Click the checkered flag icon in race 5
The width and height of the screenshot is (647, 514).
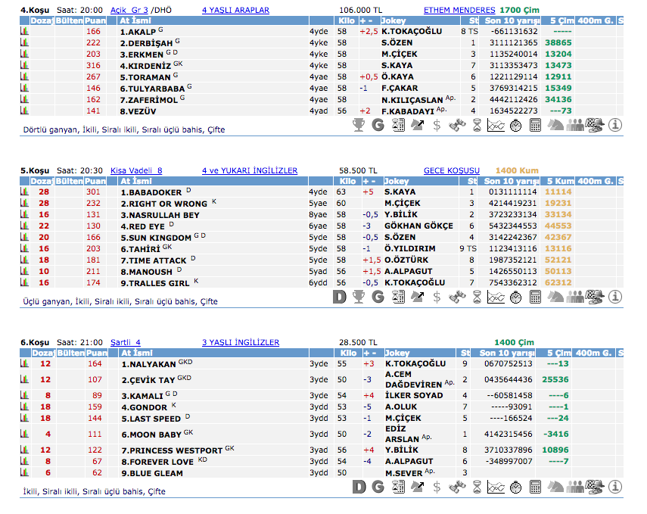tap(595, 297)
